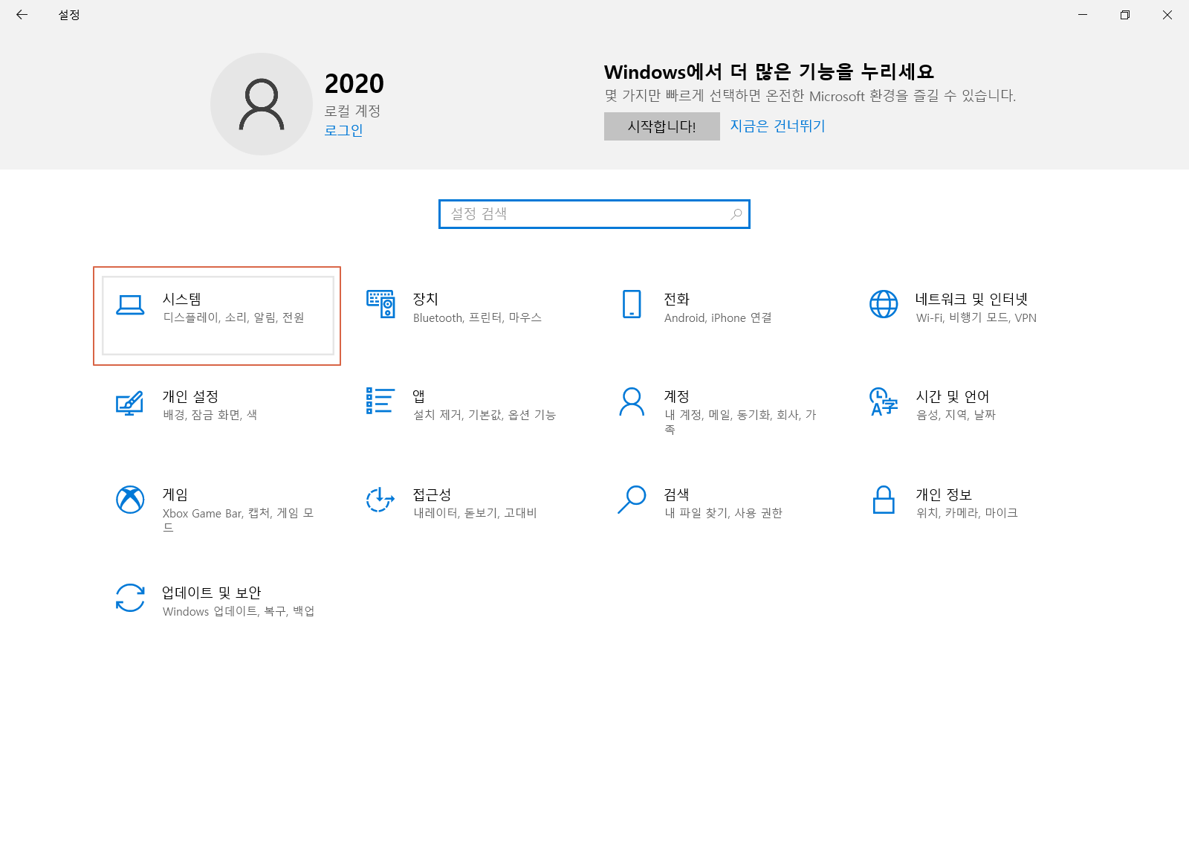This screenshot has width=1189, height=855.
Task: Click the 앱 list icon
Action: pyautogui.click(x=380, y=401)
